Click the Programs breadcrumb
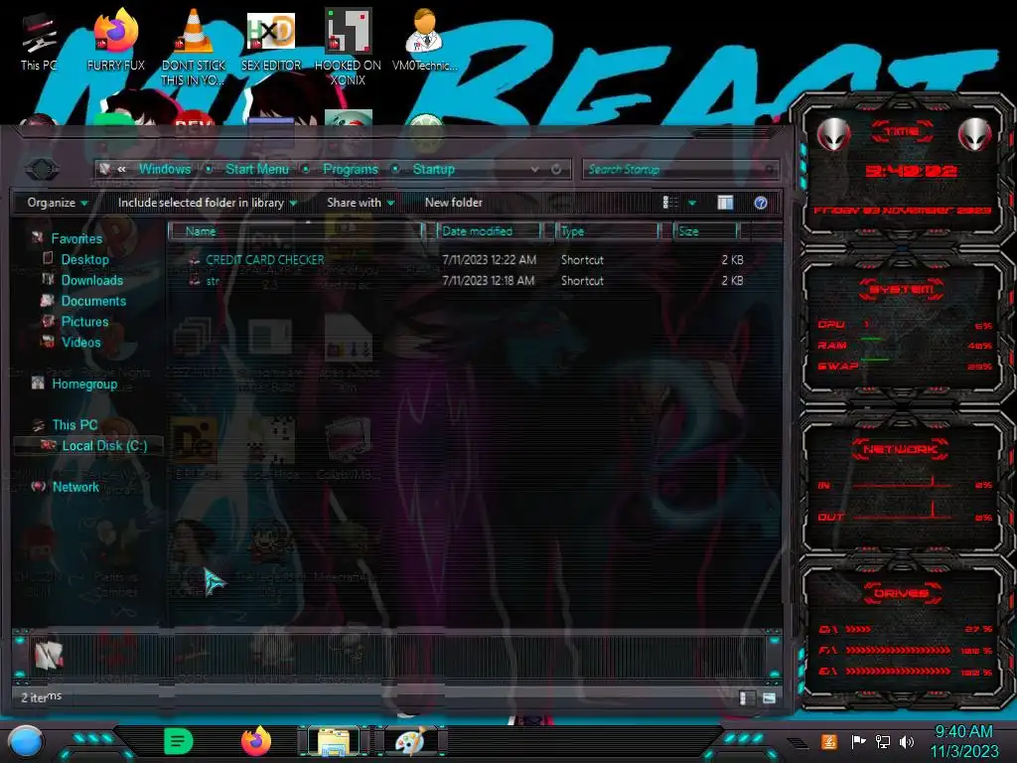The width and height of the screenshot is (1017, 763). pos(351,169)
